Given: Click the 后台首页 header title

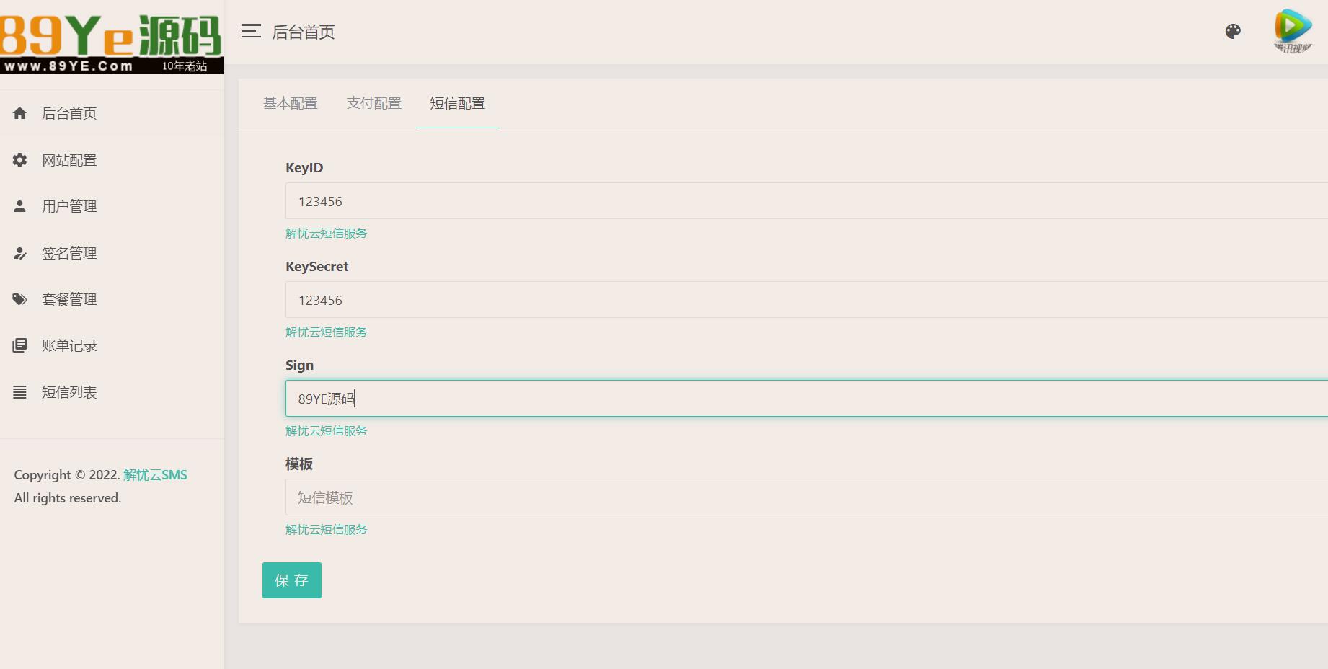Looking at the screenshot, I should coord(304,32).
